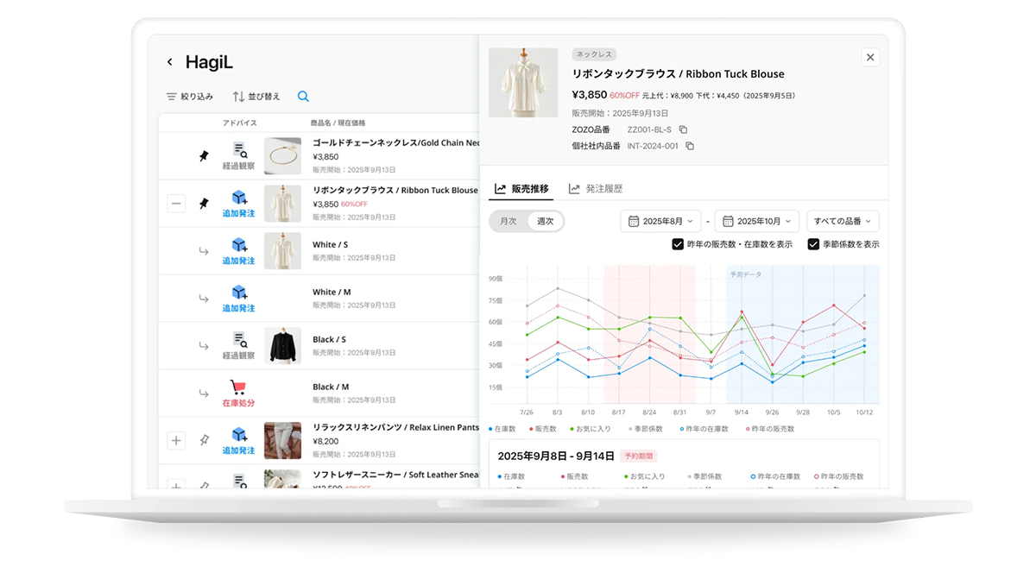Screen dimensions: 1036x573
Task: Unpin the Ribbon Tuck Blouse row
Action: tap(204, 204)
